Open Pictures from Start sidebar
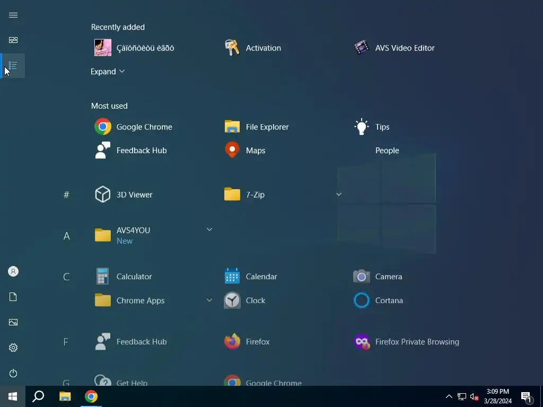The width and height of the screenshot is (543, 407). coord(13,322)
